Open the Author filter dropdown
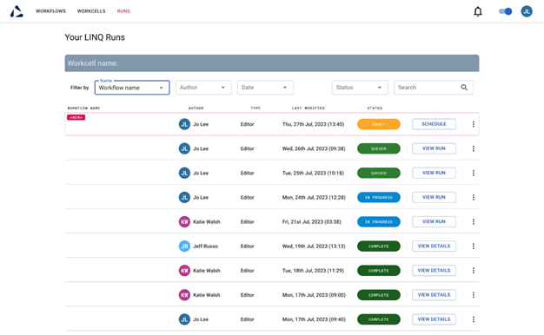This screenshot has width=544, height=335. coord(203,88)
